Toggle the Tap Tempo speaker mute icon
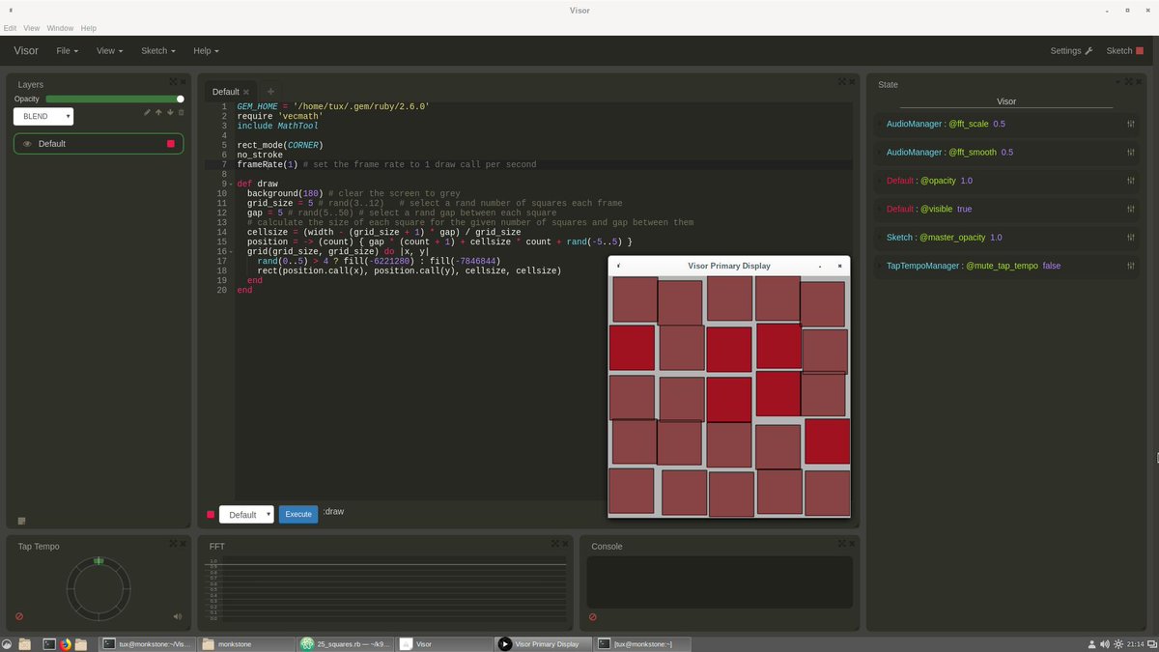Screen dimensions: 1159x652 (x=178, y=616)
